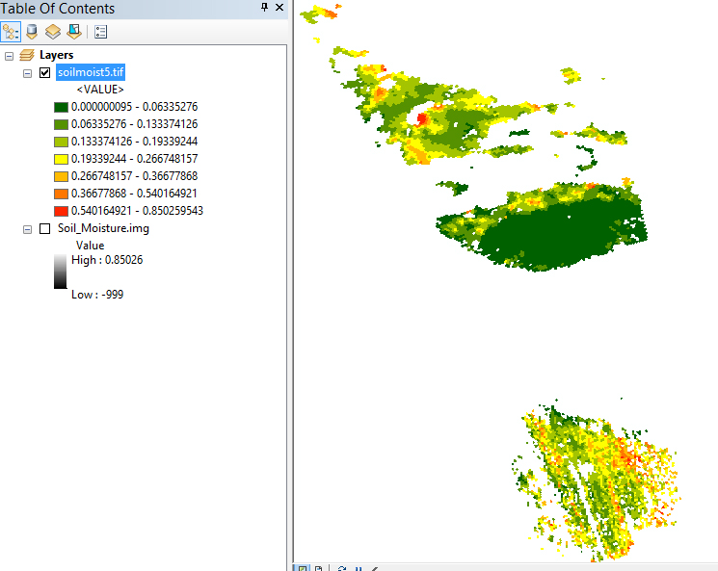Collapse the soilmoist5.tif legend
The image size is (718, 571).
click(27, 73)
